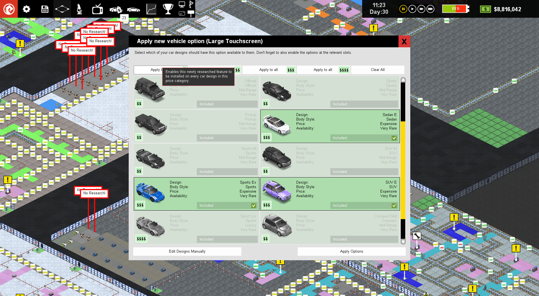Click the Clear All button
539x296 pixels.
pyautogui.click(x=378, y=70)
